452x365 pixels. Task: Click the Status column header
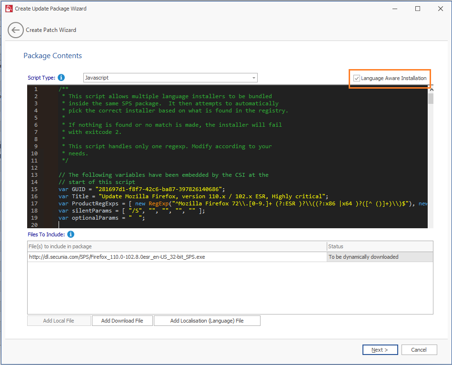380,246
